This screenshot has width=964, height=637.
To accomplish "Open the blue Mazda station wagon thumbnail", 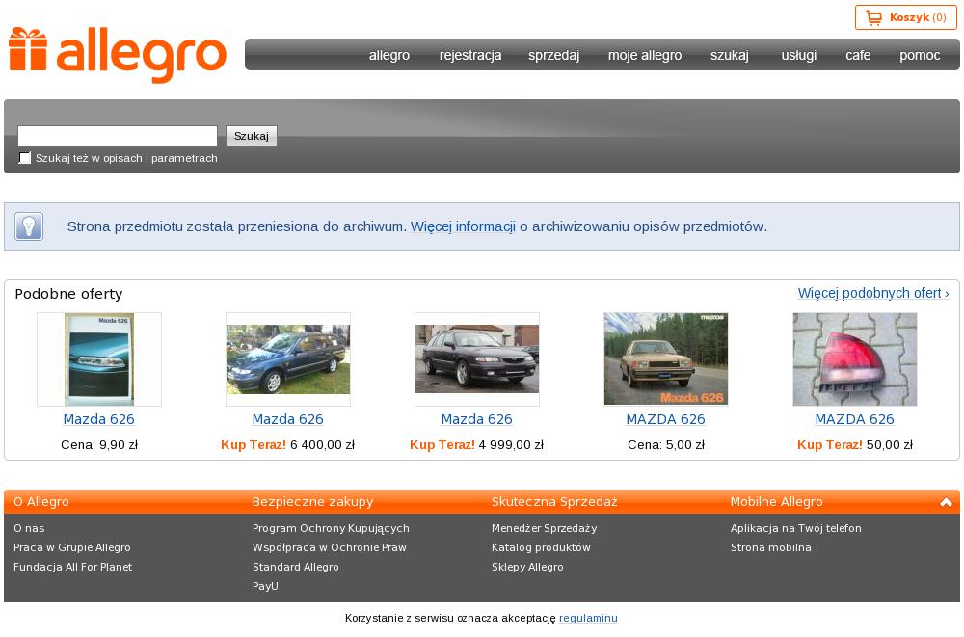I will [287, 359].
